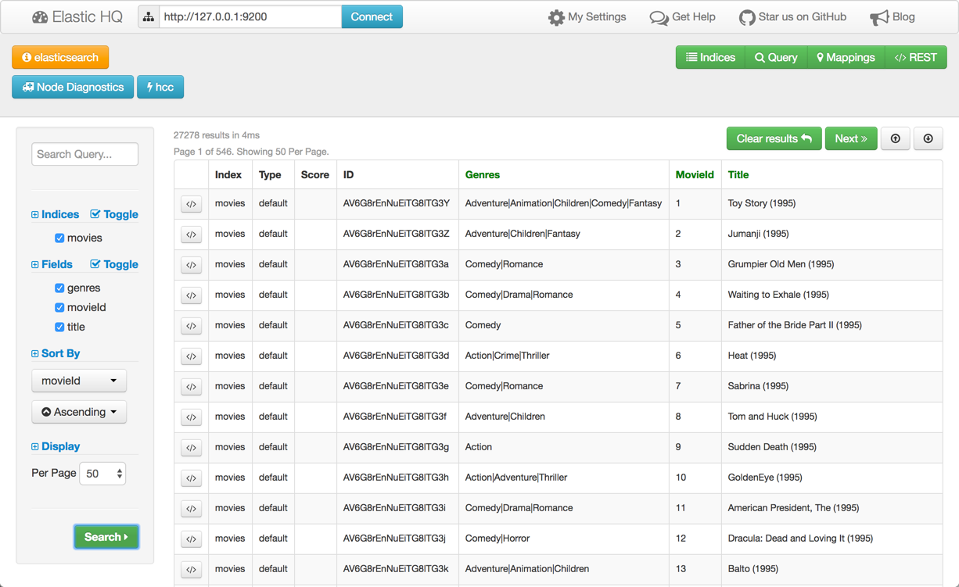The width and height of the screenshot is (959, 587).
Task: Open the movieId sort dropdown
Action: 79,381
